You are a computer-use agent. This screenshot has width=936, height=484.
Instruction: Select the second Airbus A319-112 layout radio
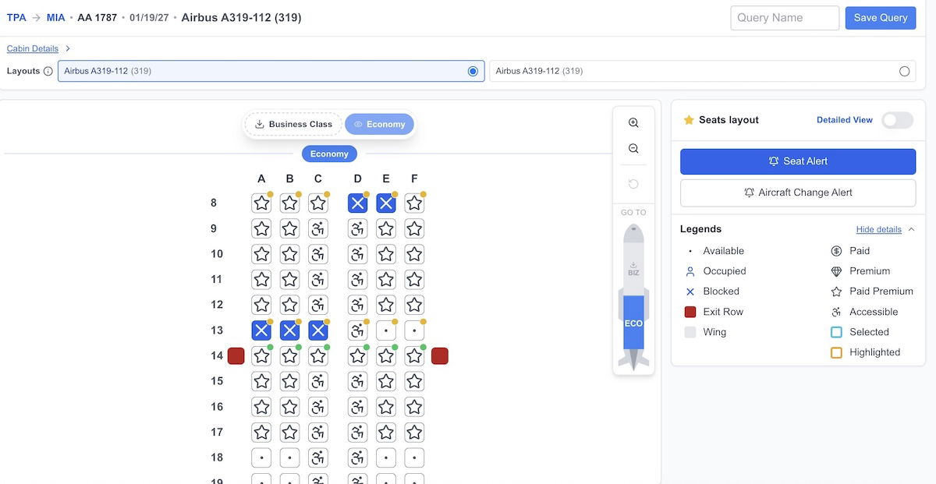904,71
